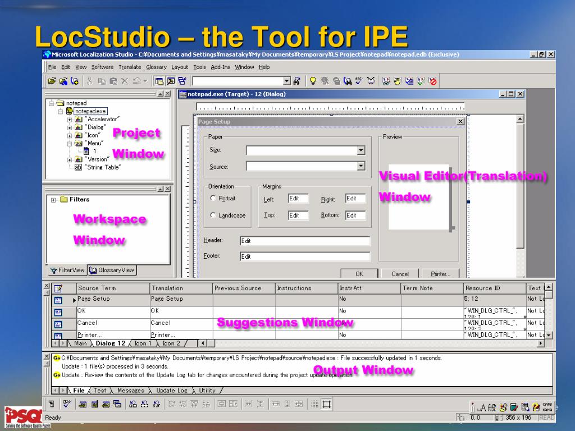The width and height of the screenshot is (575, 431).
Task: Open the Add-Ins menu
Action: pyautogui.click(x=220, y=67)
